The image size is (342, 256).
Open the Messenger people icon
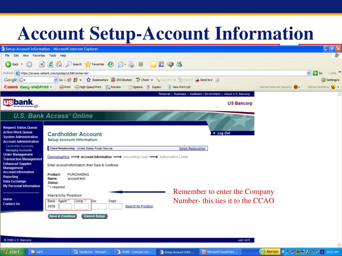click(179, 64)
